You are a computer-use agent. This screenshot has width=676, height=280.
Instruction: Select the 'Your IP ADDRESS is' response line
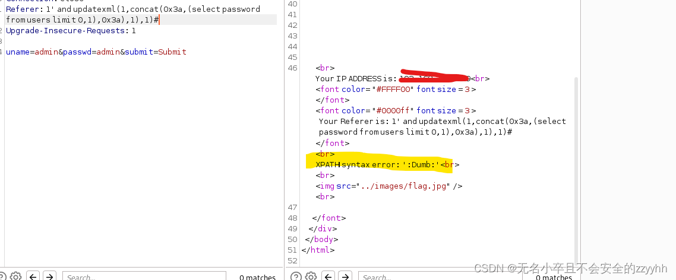click(x=402, y=78)
